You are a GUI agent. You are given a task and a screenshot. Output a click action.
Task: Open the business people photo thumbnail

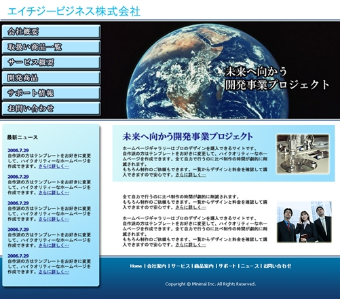click(304, 222)
